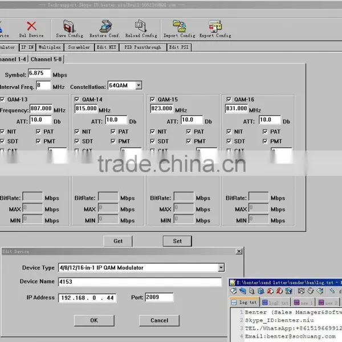Uncheck PAT under QAM-13
This screenshot has width=342, height=342.
click(38, 132)
